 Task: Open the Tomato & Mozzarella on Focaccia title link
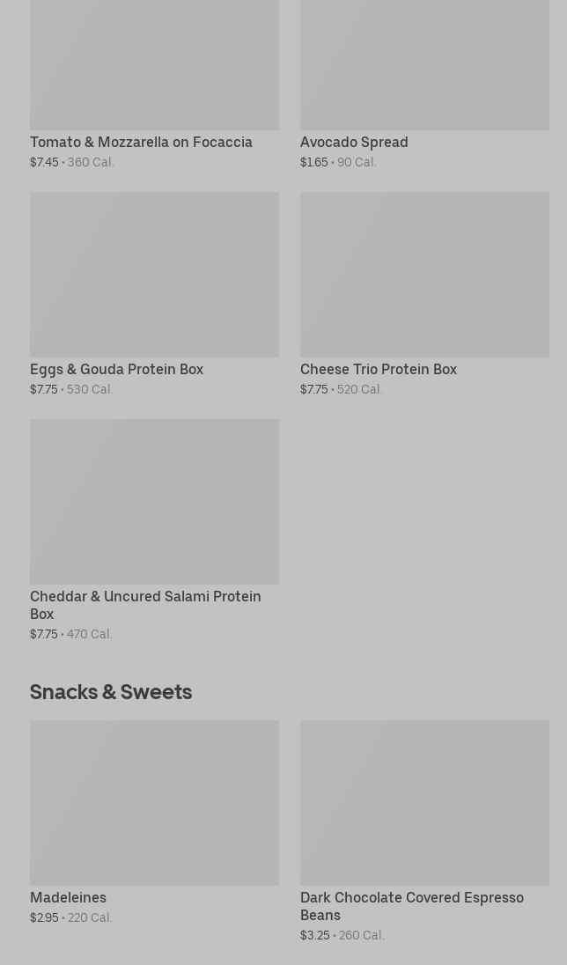pos(141,143)
